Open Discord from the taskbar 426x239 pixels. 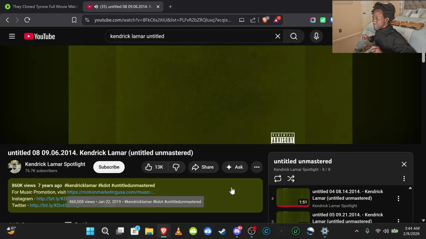(x=237, y=231)
